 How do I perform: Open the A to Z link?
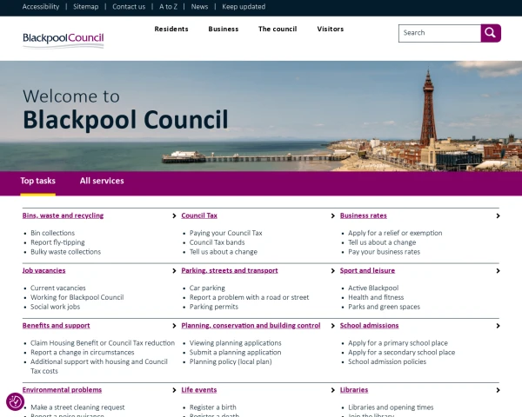pos(168,7)
